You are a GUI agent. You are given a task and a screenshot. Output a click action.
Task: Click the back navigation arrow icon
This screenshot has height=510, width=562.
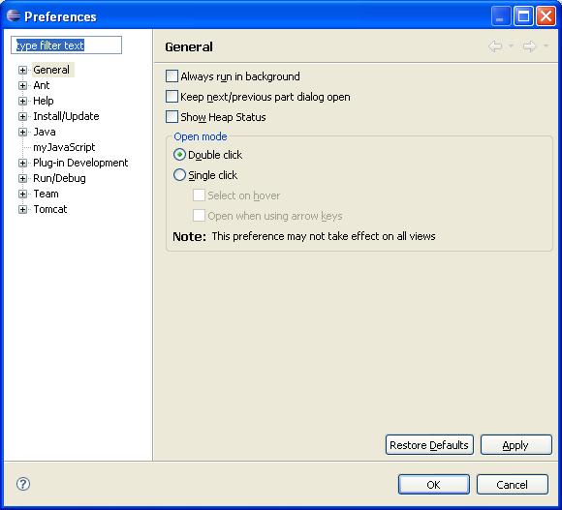495,46
